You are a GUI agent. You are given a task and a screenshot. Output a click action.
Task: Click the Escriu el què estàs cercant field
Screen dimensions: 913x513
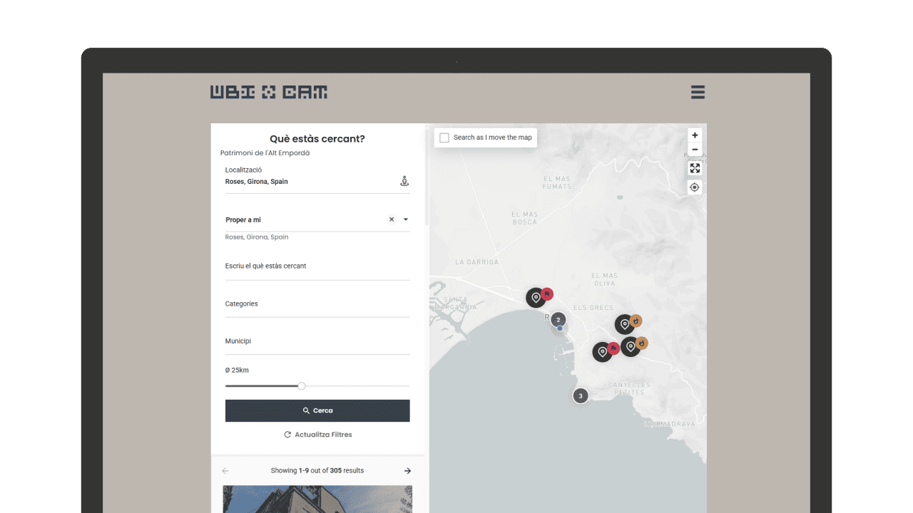pyautogui.click(x=317, y=266)
